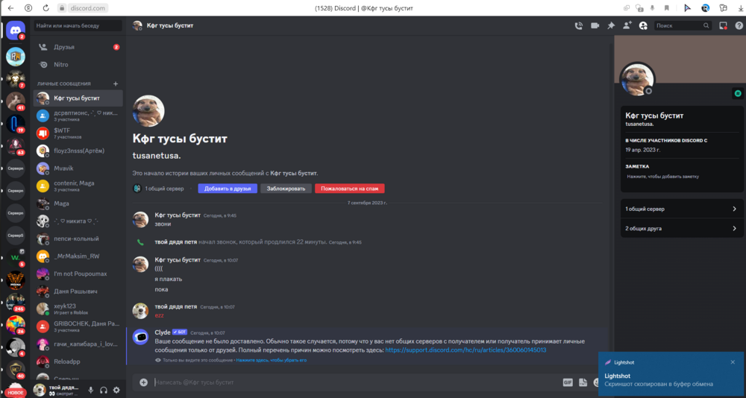Open help with the question mark icon

pos(739,25)
